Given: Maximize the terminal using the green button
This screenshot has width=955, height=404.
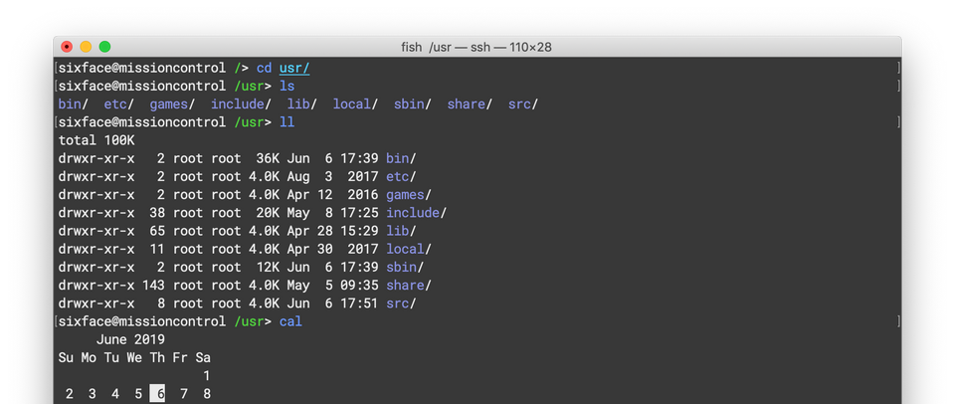Looking at the screenshot, I should [x=104, y=47].
